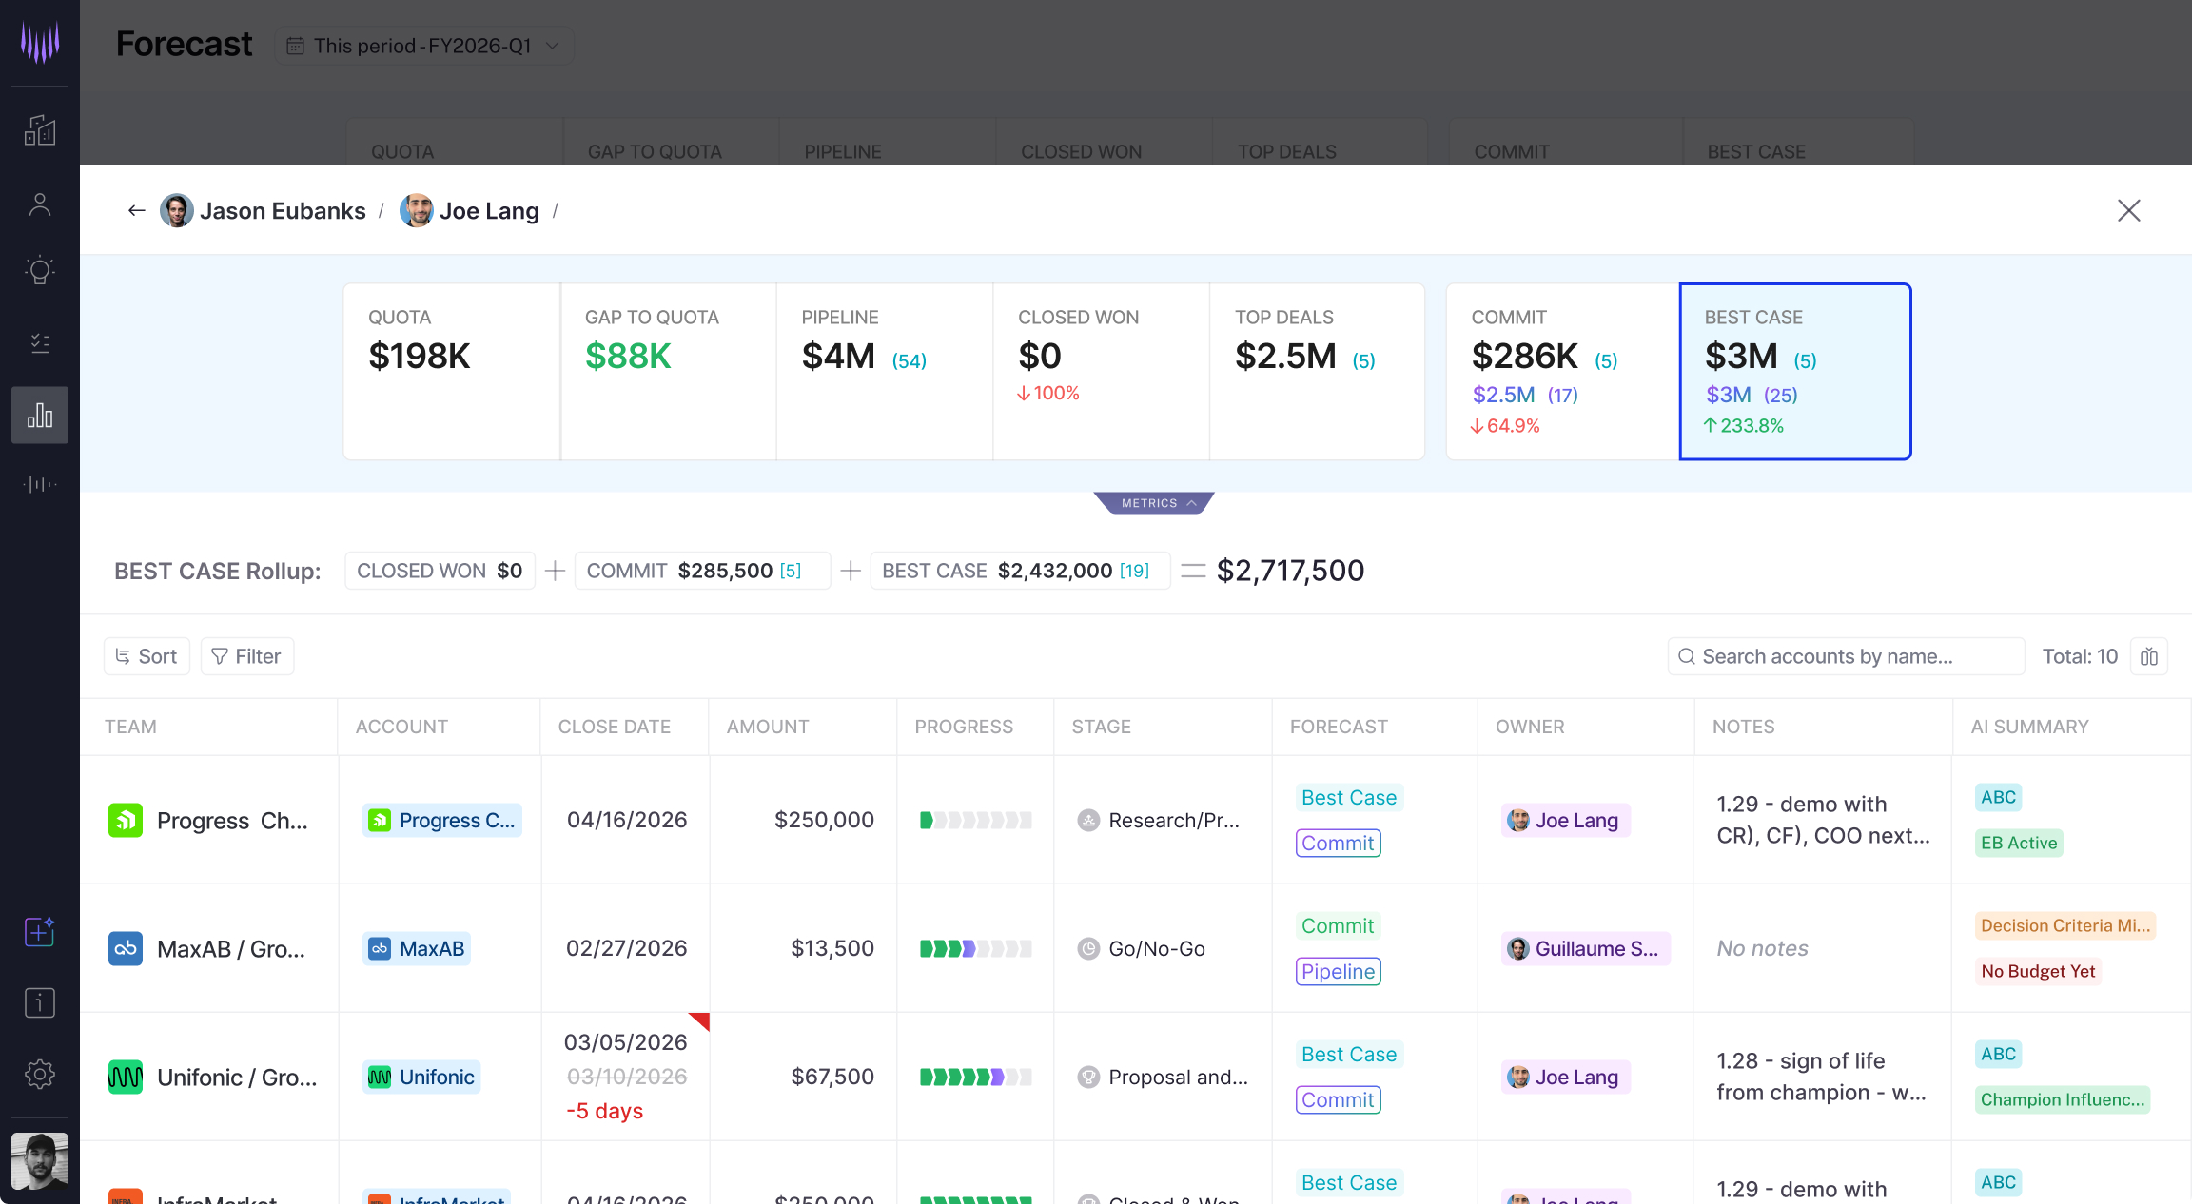
Task: Open the checklist tasks sidebar icon
Action: [39, 343]
